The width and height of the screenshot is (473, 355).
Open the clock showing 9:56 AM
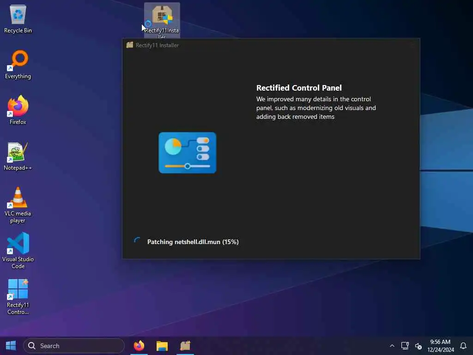440,346
